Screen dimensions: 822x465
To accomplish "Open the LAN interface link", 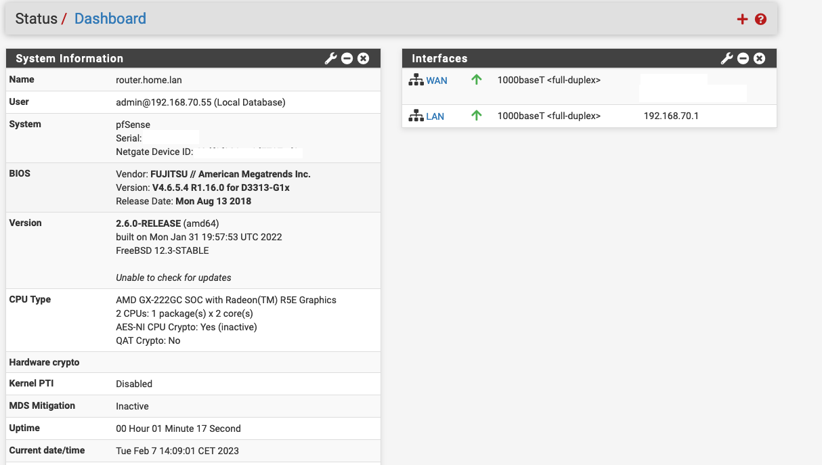I will click(x=435, y=116).
